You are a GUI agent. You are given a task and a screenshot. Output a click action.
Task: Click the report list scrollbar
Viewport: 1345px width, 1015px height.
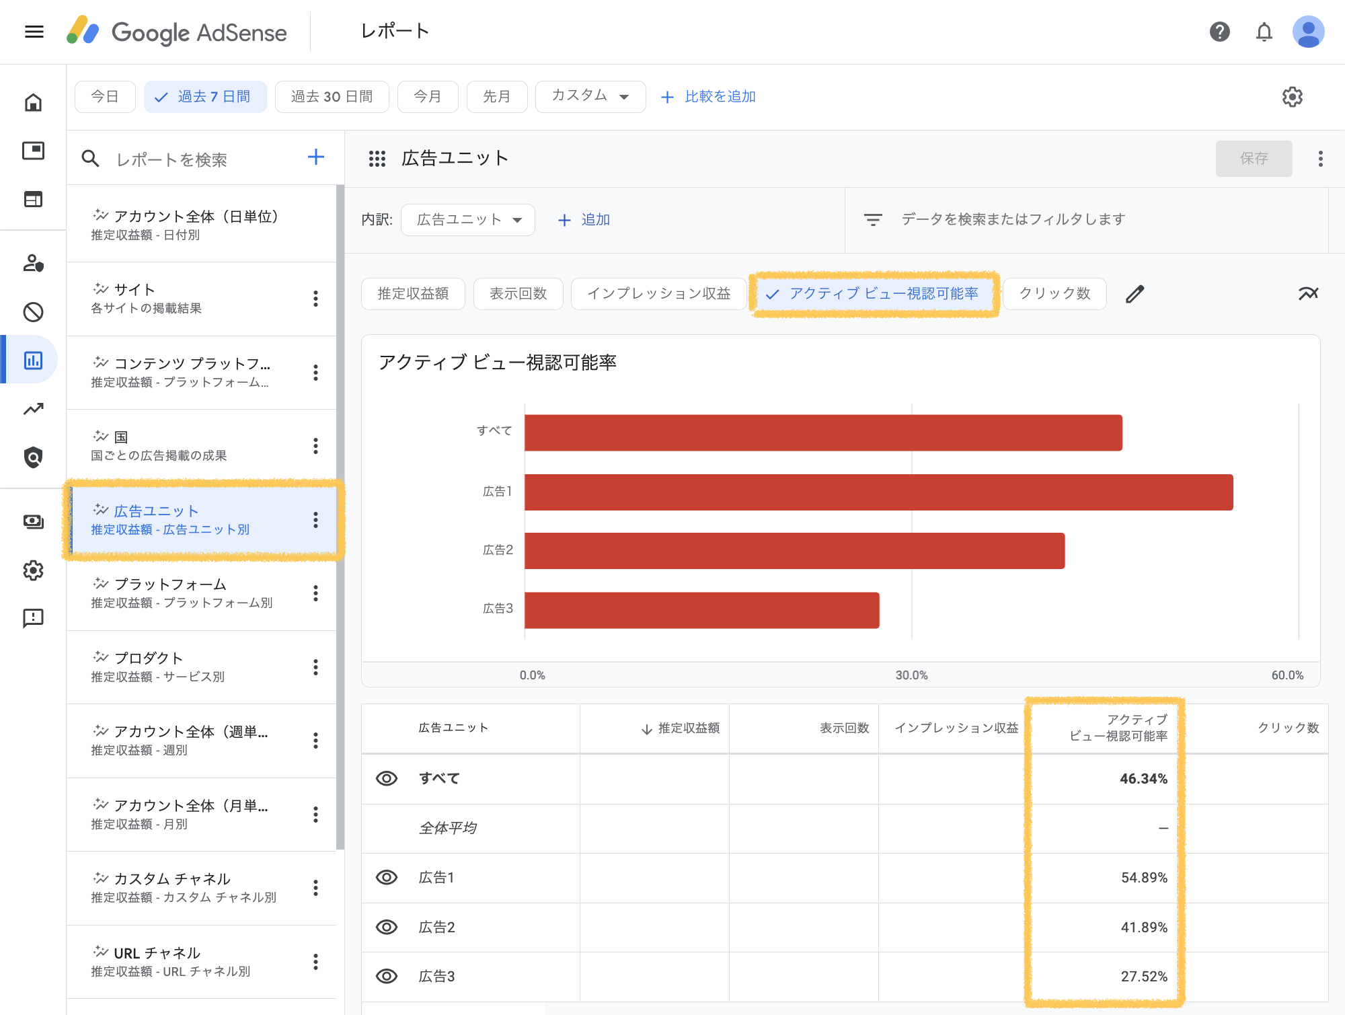340,517
